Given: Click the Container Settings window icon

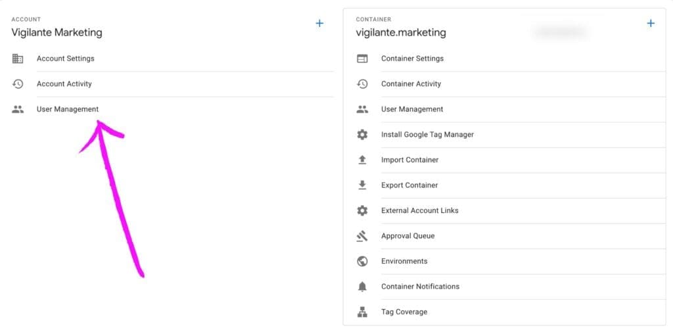Looking at the screenshot, I should click(x=362, y=59).
